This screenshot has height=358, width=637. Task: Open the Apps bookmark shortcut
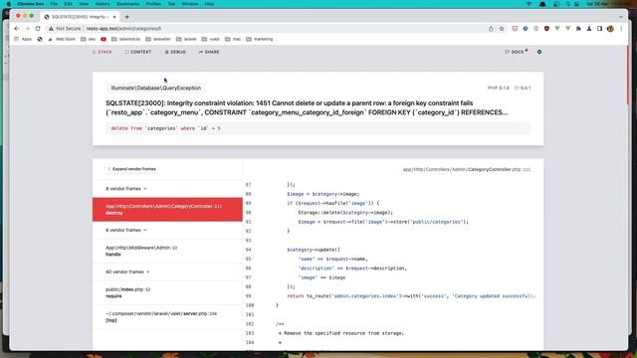point(23,39)
